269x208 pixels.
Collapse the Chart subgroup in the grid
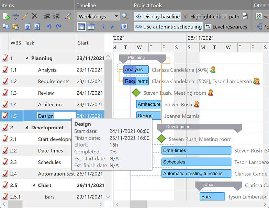coord(34,185)
